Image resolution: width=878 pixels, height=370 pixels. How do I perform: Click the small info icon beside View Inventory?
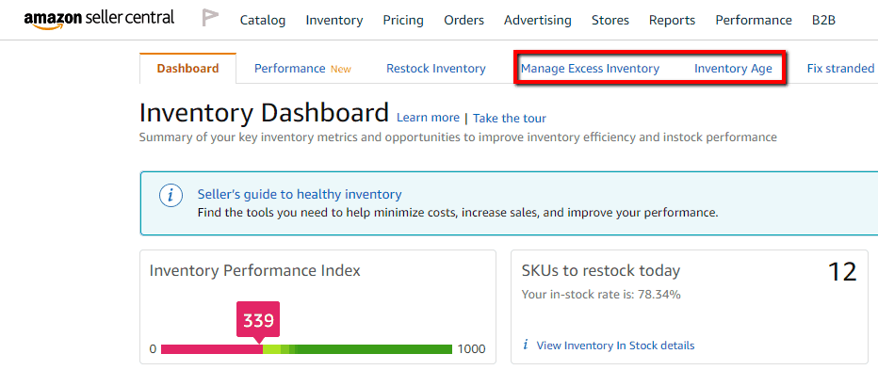526,345
